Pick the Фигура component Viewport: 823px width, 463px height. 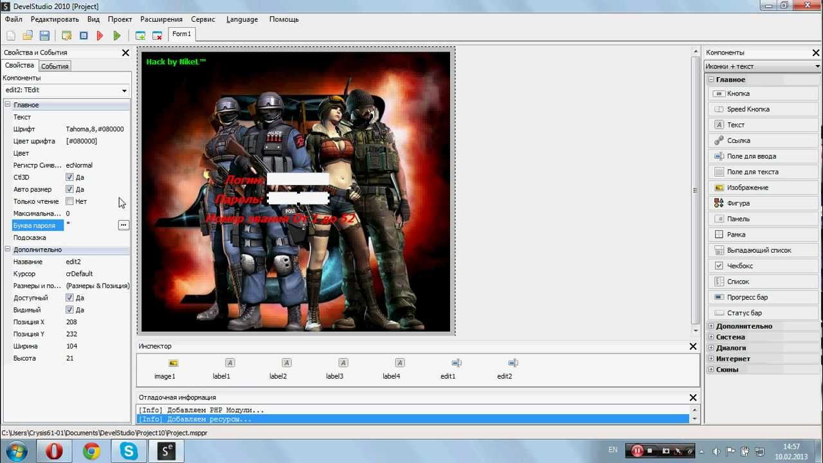(764, 203)
